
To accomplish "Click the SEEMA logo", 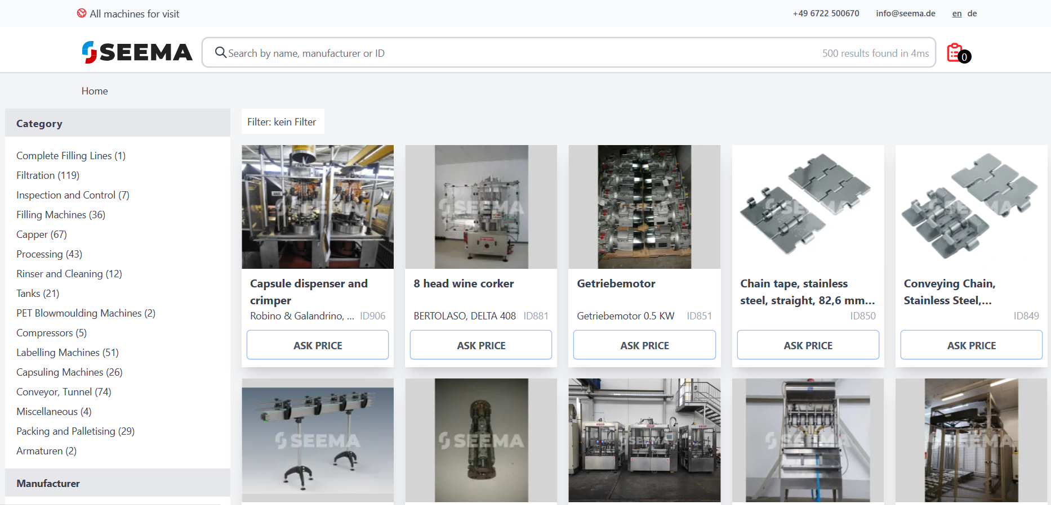I will tap(137, 52).
